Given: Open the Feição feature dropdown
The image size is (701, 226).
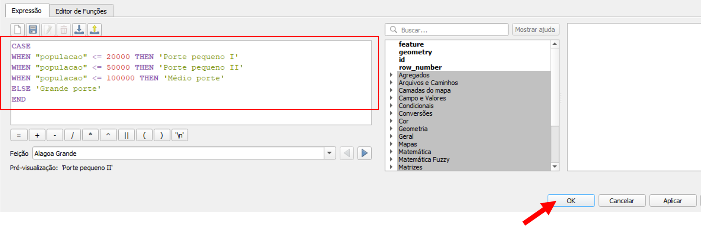Looking at the screenshot, I should [329, 153].
